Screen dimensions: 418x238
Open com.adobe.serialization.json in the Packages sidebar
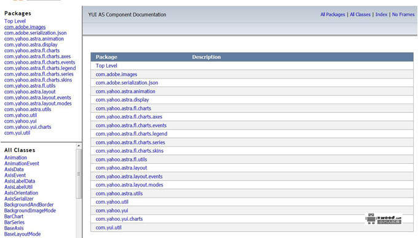(36, 33)
